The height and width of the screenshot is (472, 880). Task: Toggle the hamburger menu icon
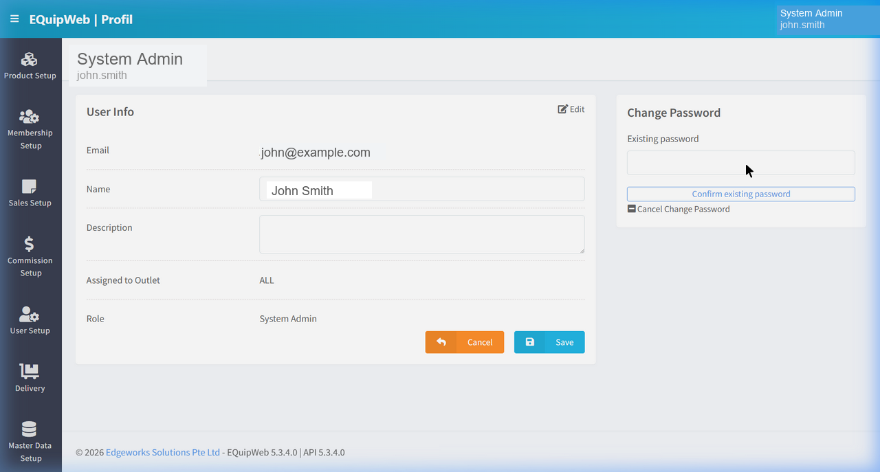click(x=14, y=19)
